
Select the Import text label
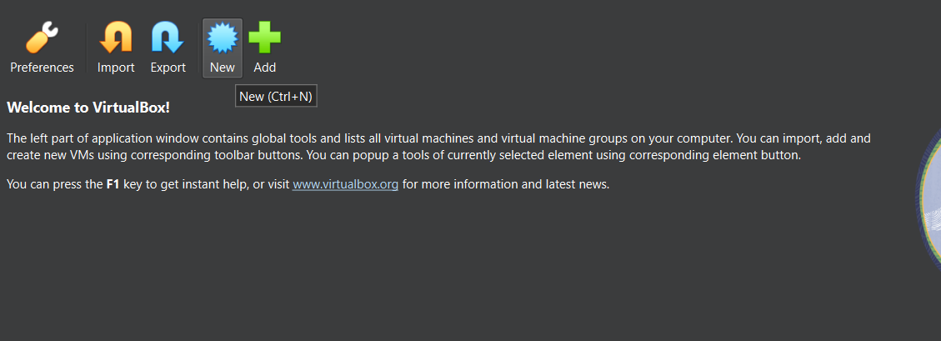point(116,68)
